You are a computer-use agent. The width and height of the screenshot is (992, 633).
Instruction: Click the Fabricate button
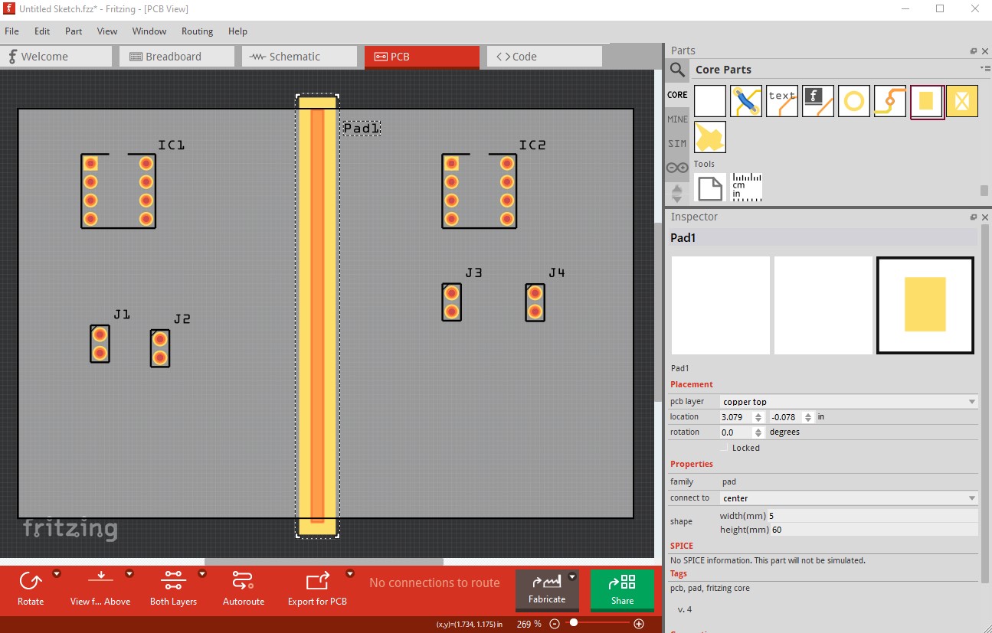(x=547, y=590)
